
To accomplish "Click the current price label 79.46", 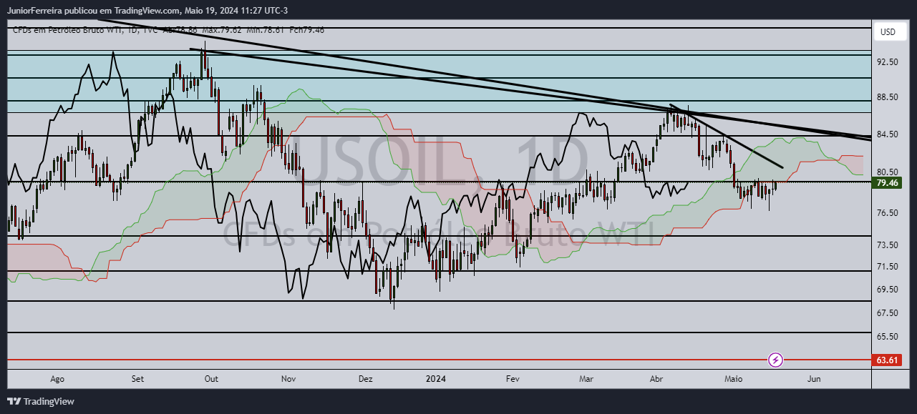I will coord(888,183).
